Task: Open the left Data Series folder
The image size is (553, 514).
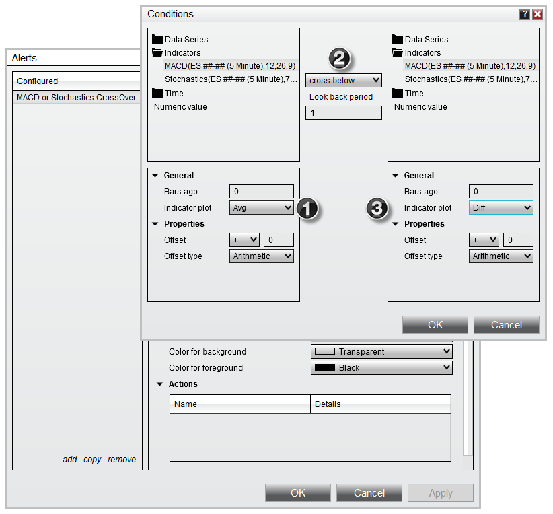Action: 158,40
